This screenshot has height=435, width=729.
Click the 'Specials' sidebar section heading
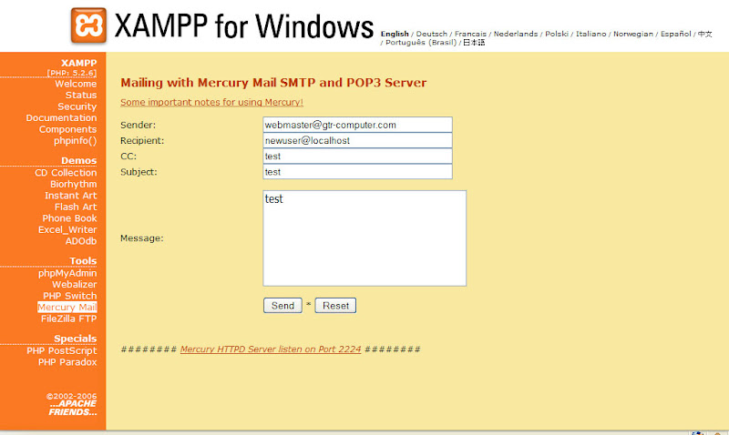pos(76,339)
